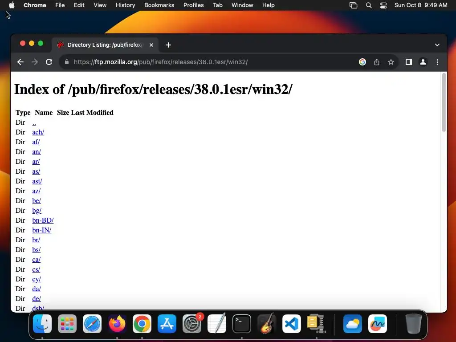Open Control Center in menu bar
Viewport: 456px width, 342px height.
[x=383, y=5]
